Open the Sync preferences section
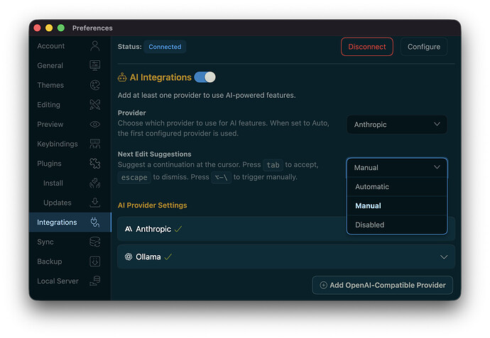 [70, 242]
